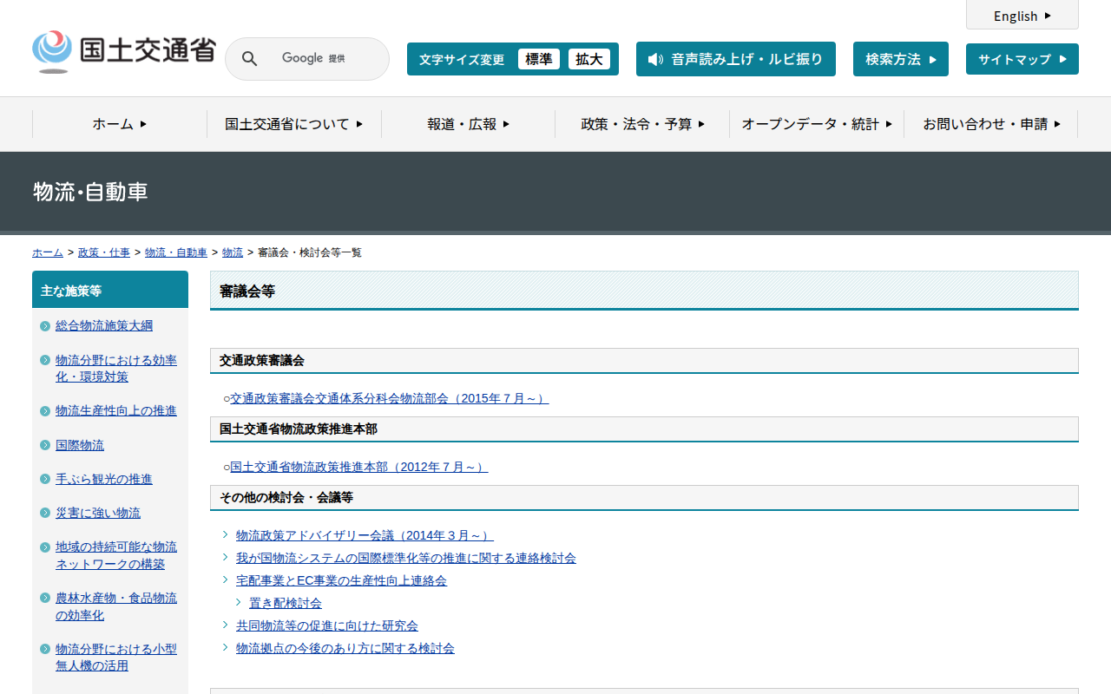Screen dimensions: 1111x694
Task: Open the ホーム navigation item
Action: (120, 124)
